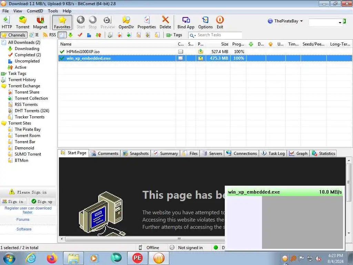This screenshot has width=353, height=265.
Task: Toggle the Favorites star button
Action: (x=62, y=22)
